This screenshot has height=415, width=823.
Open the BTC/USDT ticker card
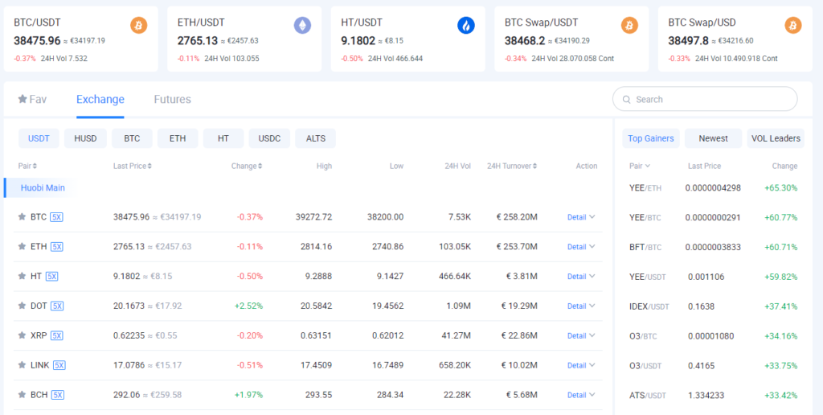point(81,39)
